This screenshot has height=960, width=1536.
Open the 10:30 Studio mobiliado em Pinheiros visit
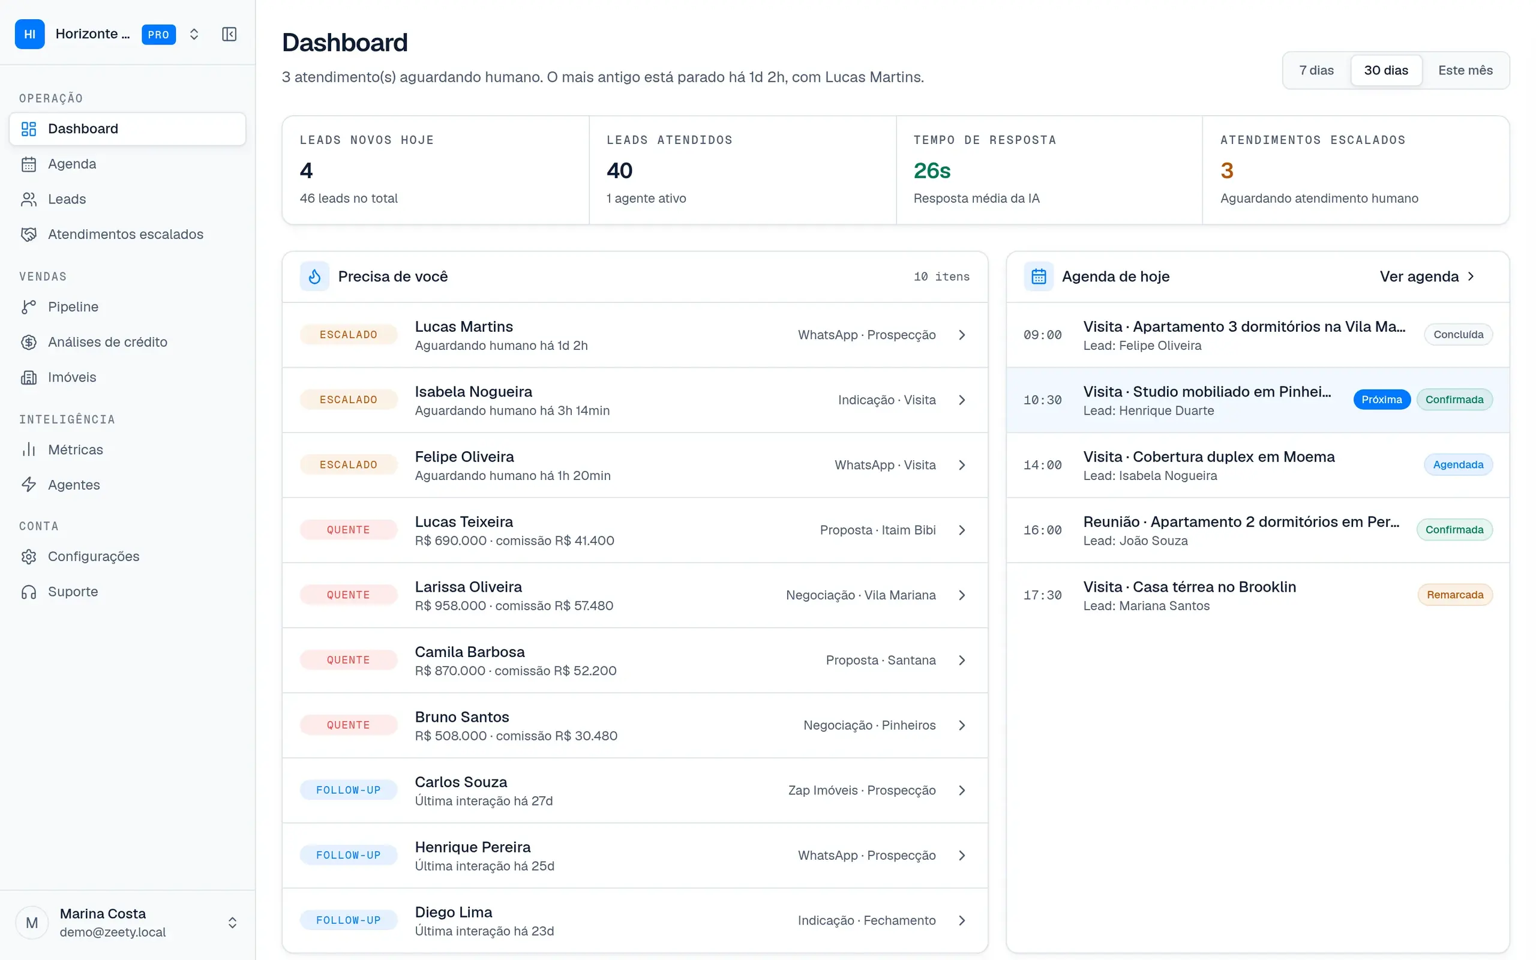pos(1258,400)
